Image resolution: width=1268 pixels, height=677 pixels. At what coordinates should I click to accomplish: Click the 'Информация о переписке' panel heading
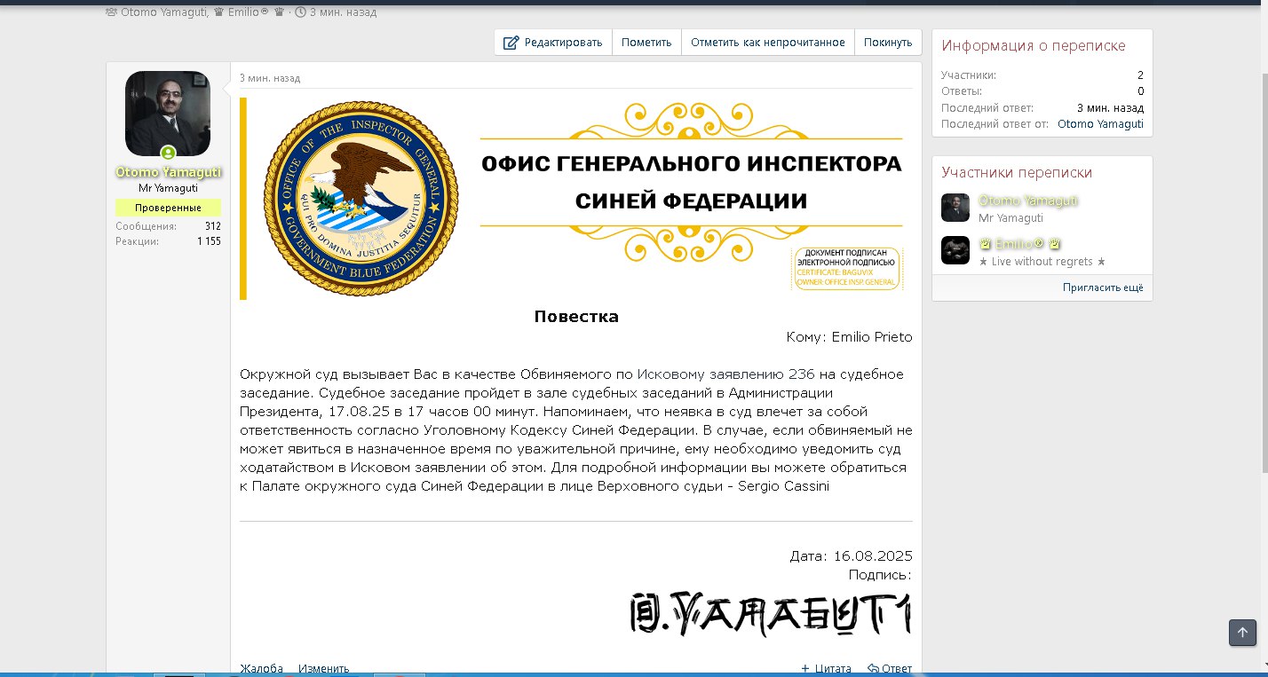point(1034,46)
